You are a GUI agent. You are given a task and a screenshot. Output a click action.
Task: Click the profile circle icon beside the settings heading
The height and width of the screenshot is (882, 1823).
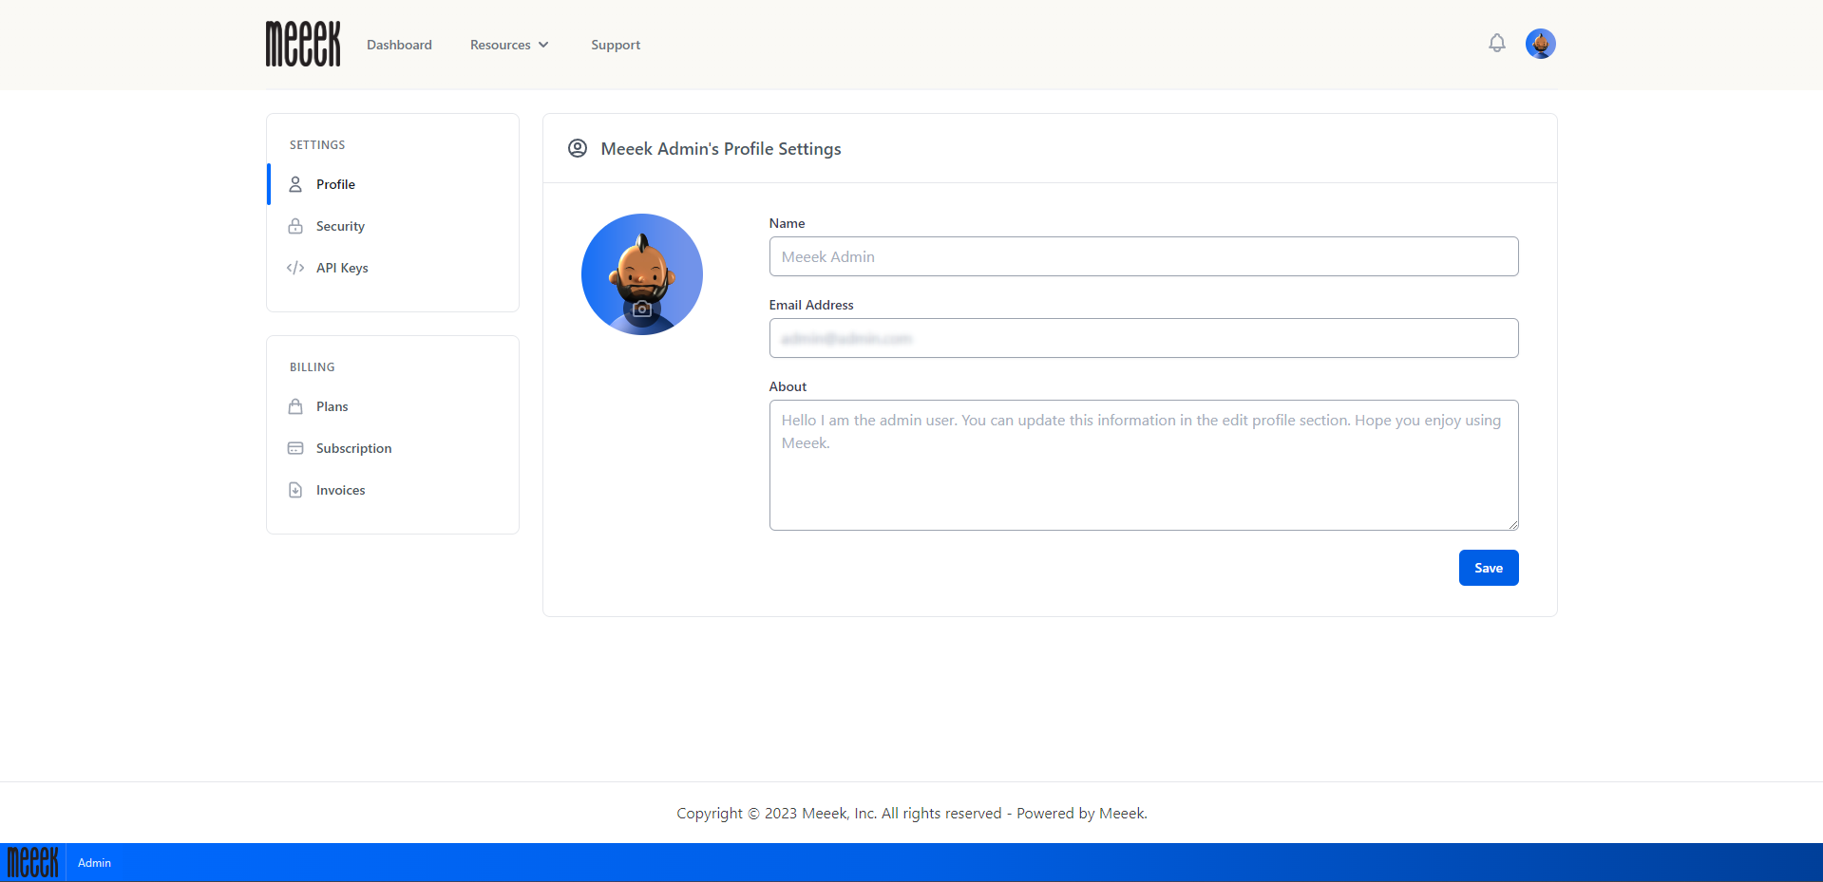coord(577,148)
